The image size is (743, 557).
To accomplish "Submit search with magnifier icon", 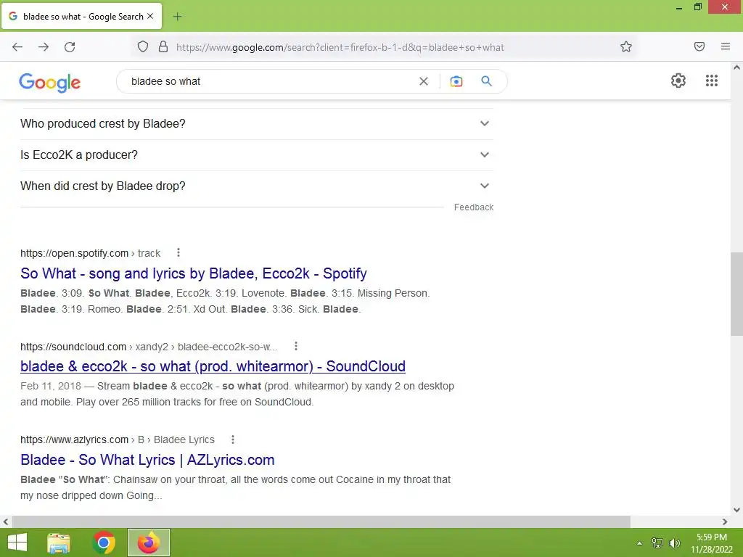I will [x=487, y=81].
